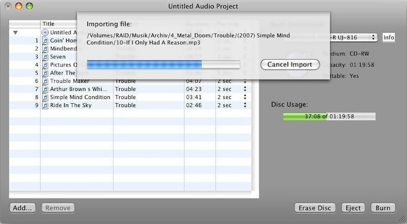
Task: Click the music note icon for Goin' Home
Action: (45, 41)
